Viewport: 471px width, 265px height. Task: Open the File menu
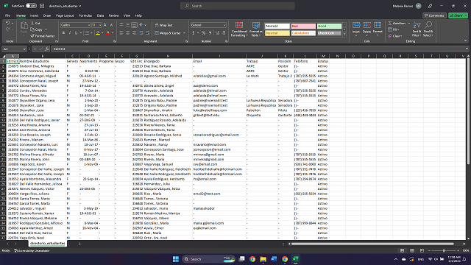click(7, 15)
